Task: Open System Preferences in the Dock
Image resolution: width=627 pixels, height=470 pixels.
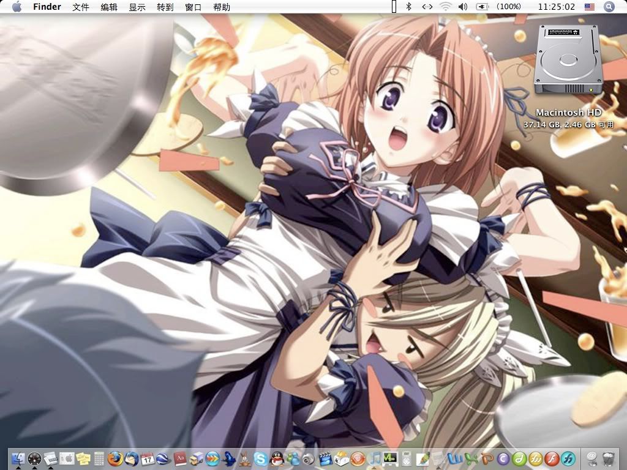Action: pos(67,458)
